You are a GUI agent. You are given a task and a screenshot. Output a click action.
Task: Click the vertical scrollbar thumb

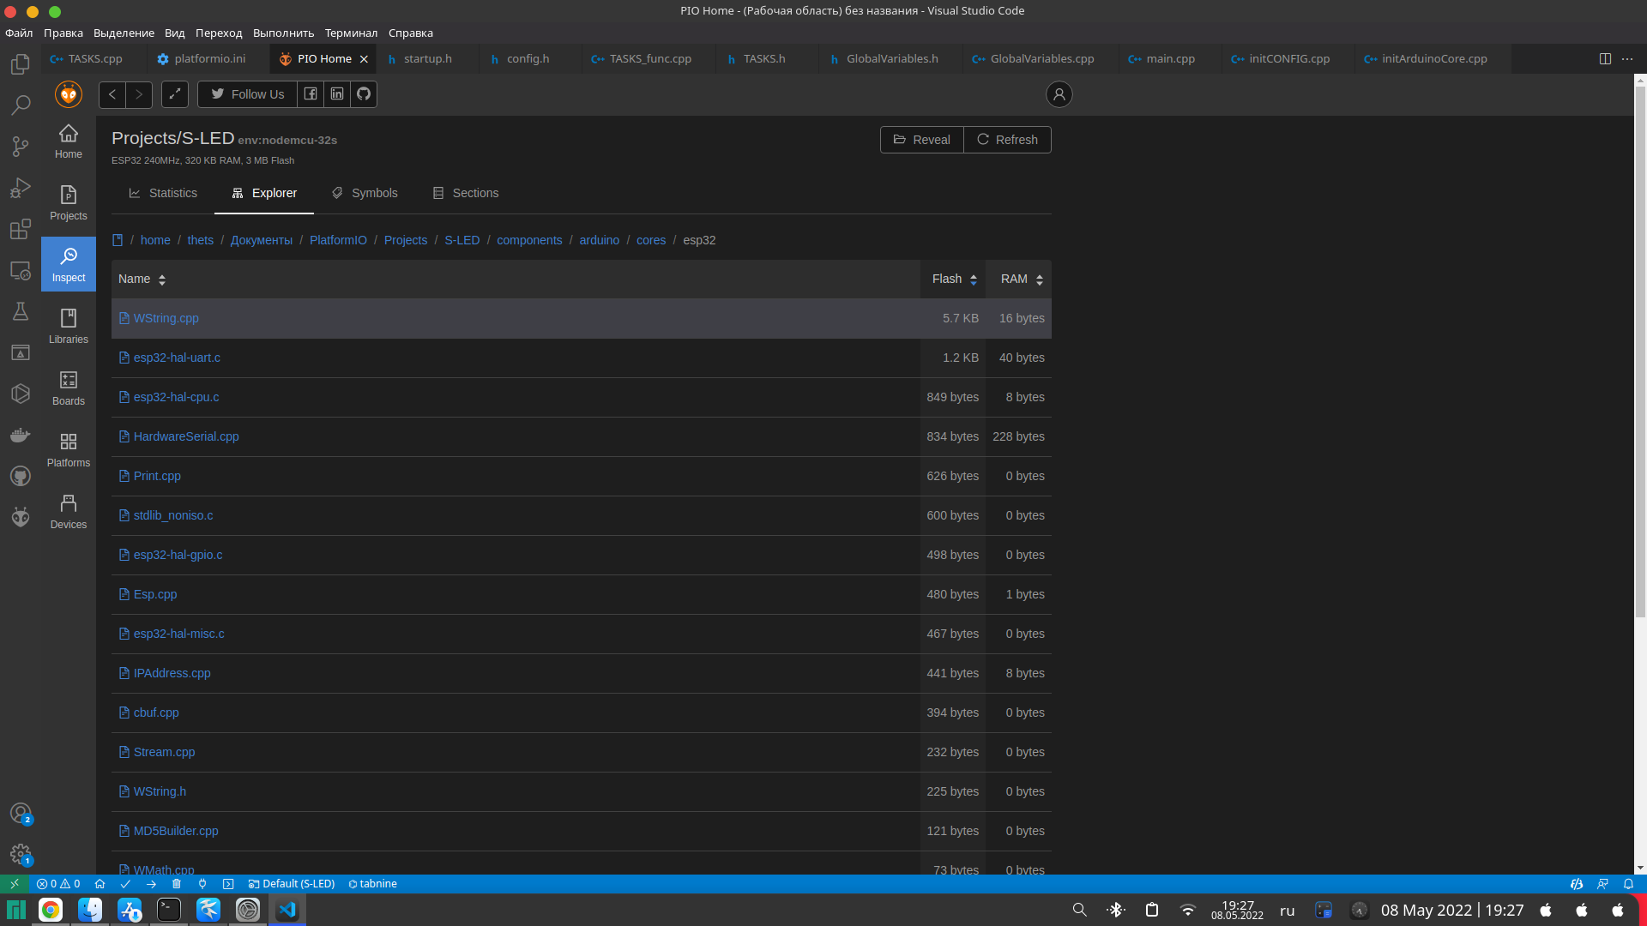(x=1640, y=352)
